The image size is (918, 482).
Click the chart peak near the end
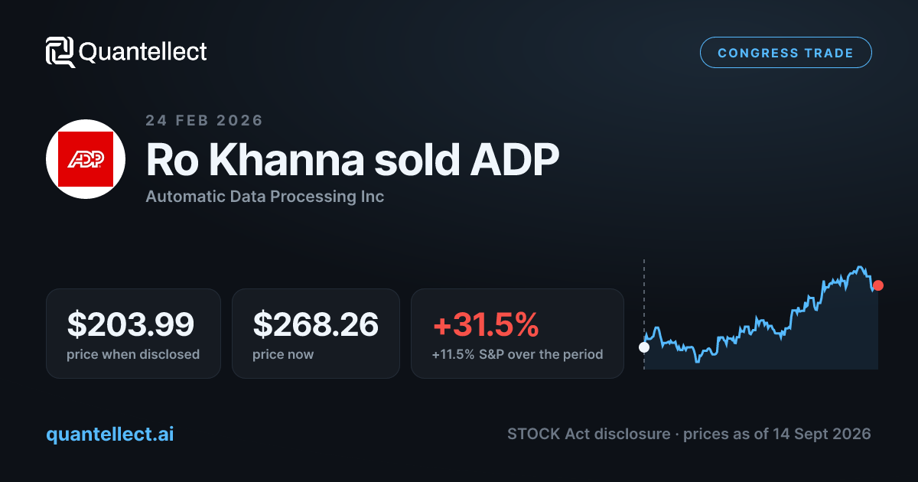tap(861, 267)
